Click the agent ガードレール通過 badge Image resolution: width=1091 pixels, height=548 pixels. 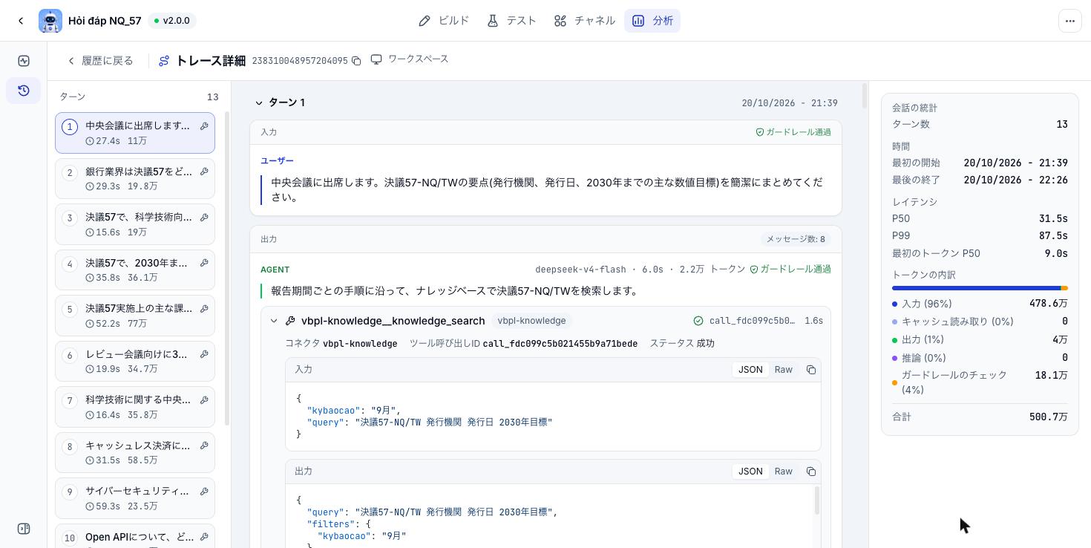790,269
